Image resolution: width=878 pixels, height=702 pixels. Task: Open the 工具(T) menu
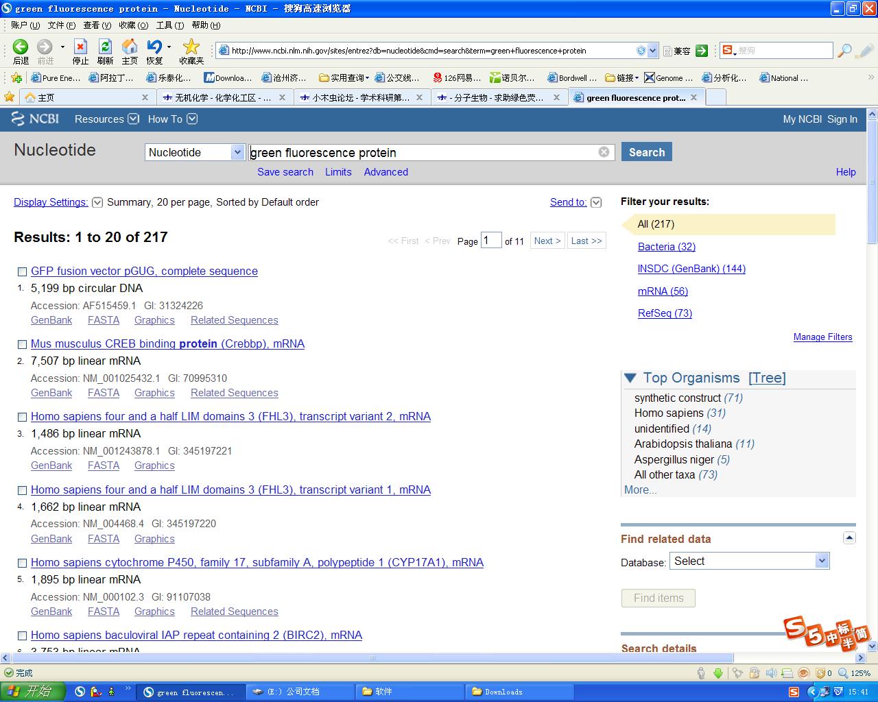coord(169,25)
